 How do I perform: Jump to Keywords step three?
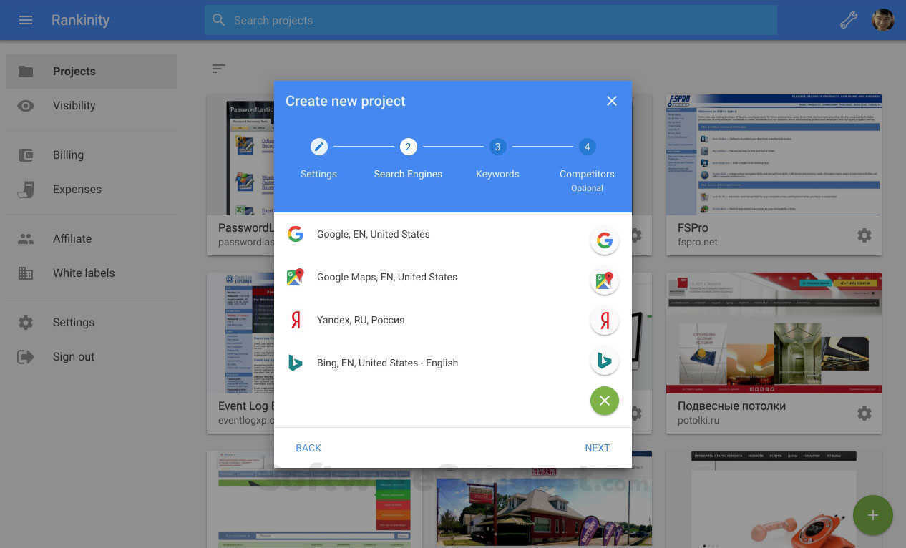pyautogui.click(x=497, y=147)
